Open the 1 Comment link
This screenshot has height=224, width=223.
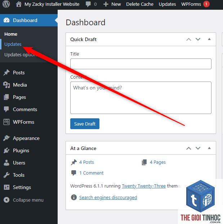click(x=92, y=173)
